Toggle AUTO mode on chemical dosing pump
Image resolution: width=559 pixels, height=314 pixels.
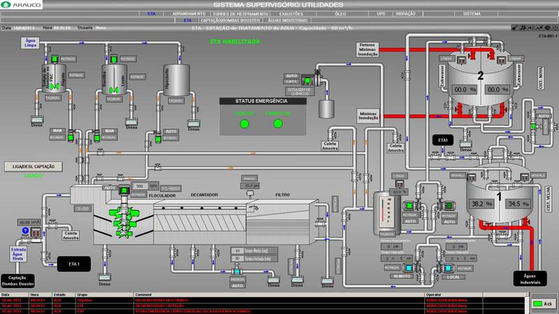291,76
